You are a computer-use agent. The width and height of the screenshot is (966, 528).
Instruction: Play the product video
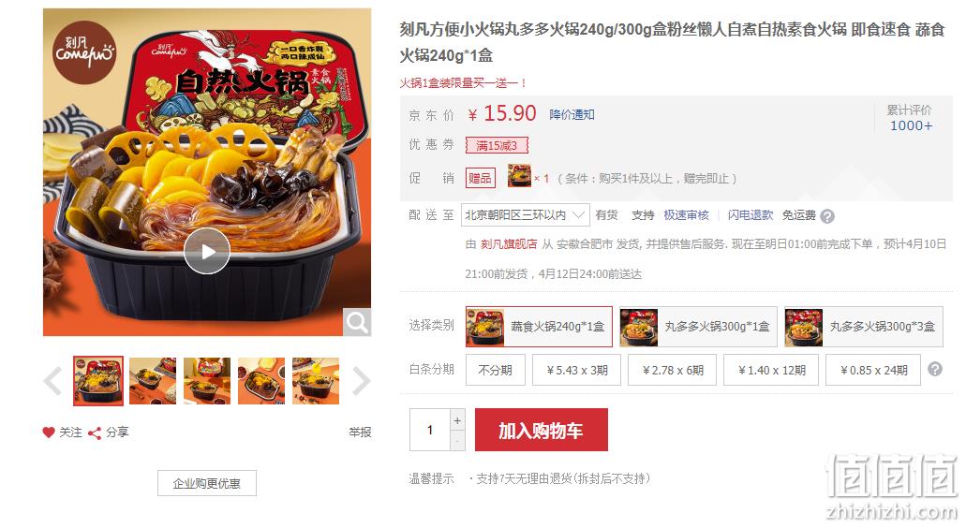click(x=206, y=251)
